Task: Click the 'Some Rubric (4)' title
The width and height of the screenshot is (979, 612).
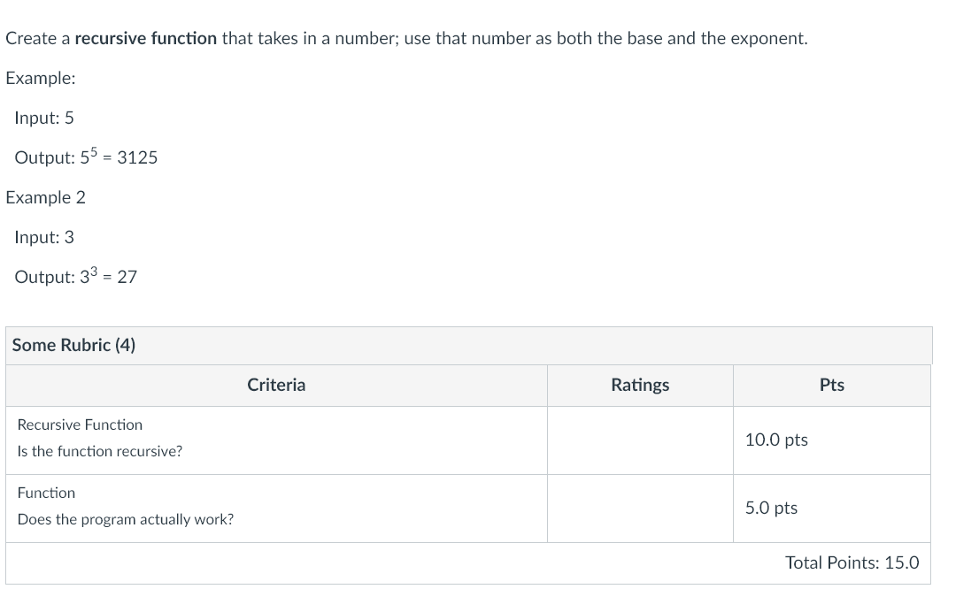Action: pyautogui.click(x=73, y=345)
